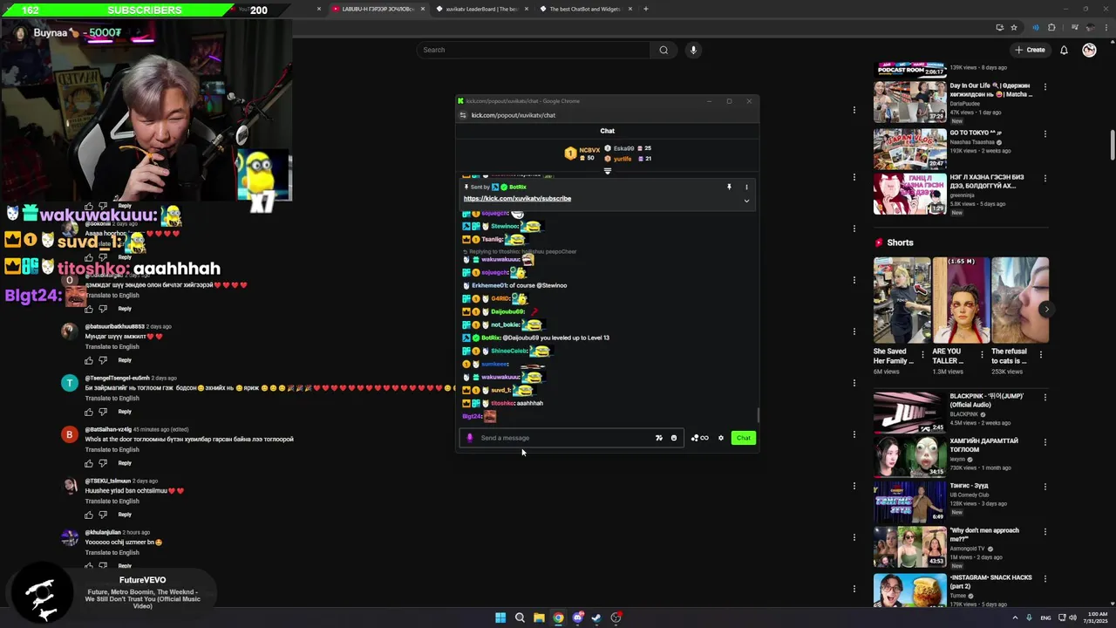Open Steam from the taskbar
The width and height of the screenshot is (1116, 628).
tap(596, 618)
